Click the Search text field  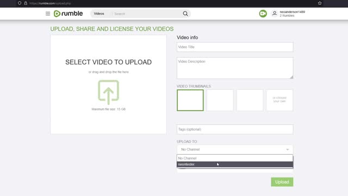[147, 14]
